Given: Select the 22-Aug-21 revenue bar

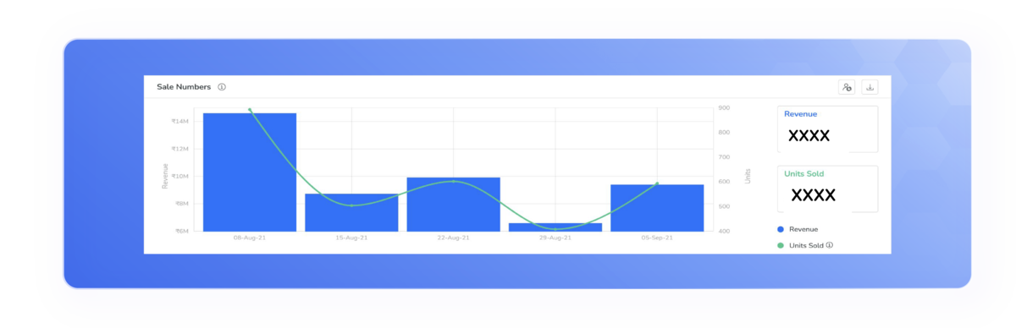Looking at the screenshot, I should (453, 204).
